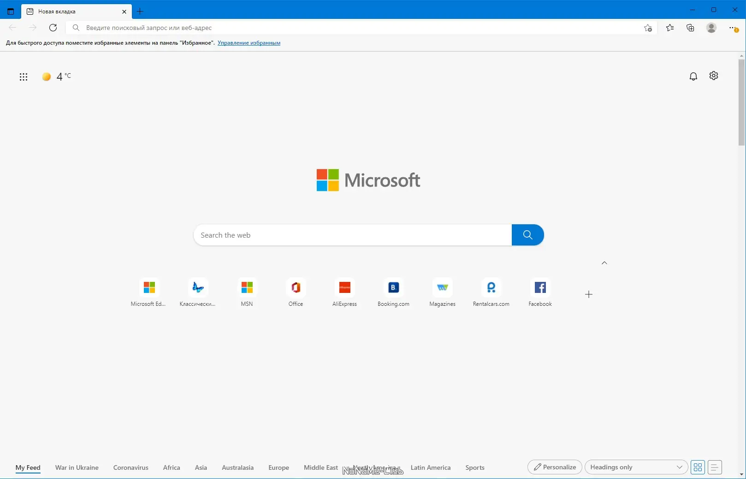
Task: Expand the Headings only dropdown
Action: [x=636, y=467]
